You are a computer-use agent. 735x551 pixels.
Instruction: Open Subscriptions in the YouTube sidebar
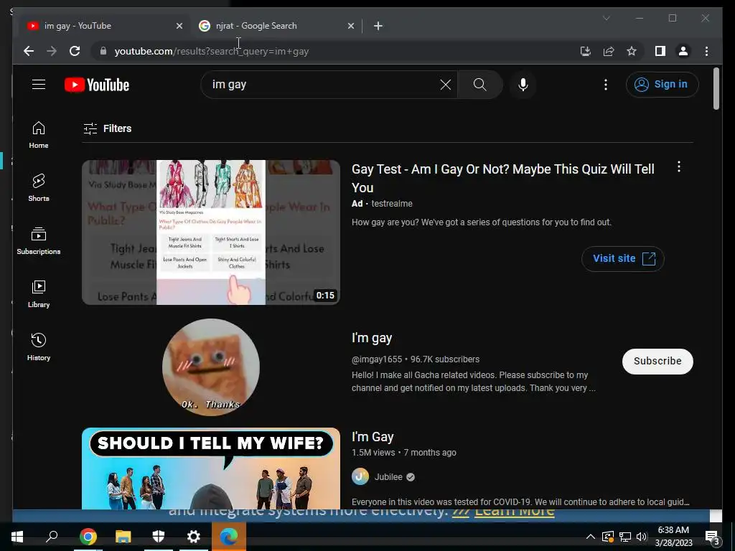pyautogui.click(x=39, y=241)
